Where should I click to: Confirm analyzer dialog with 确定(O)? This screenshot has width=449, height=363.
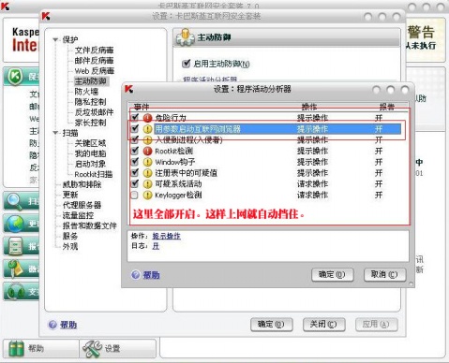pos(333,275)
